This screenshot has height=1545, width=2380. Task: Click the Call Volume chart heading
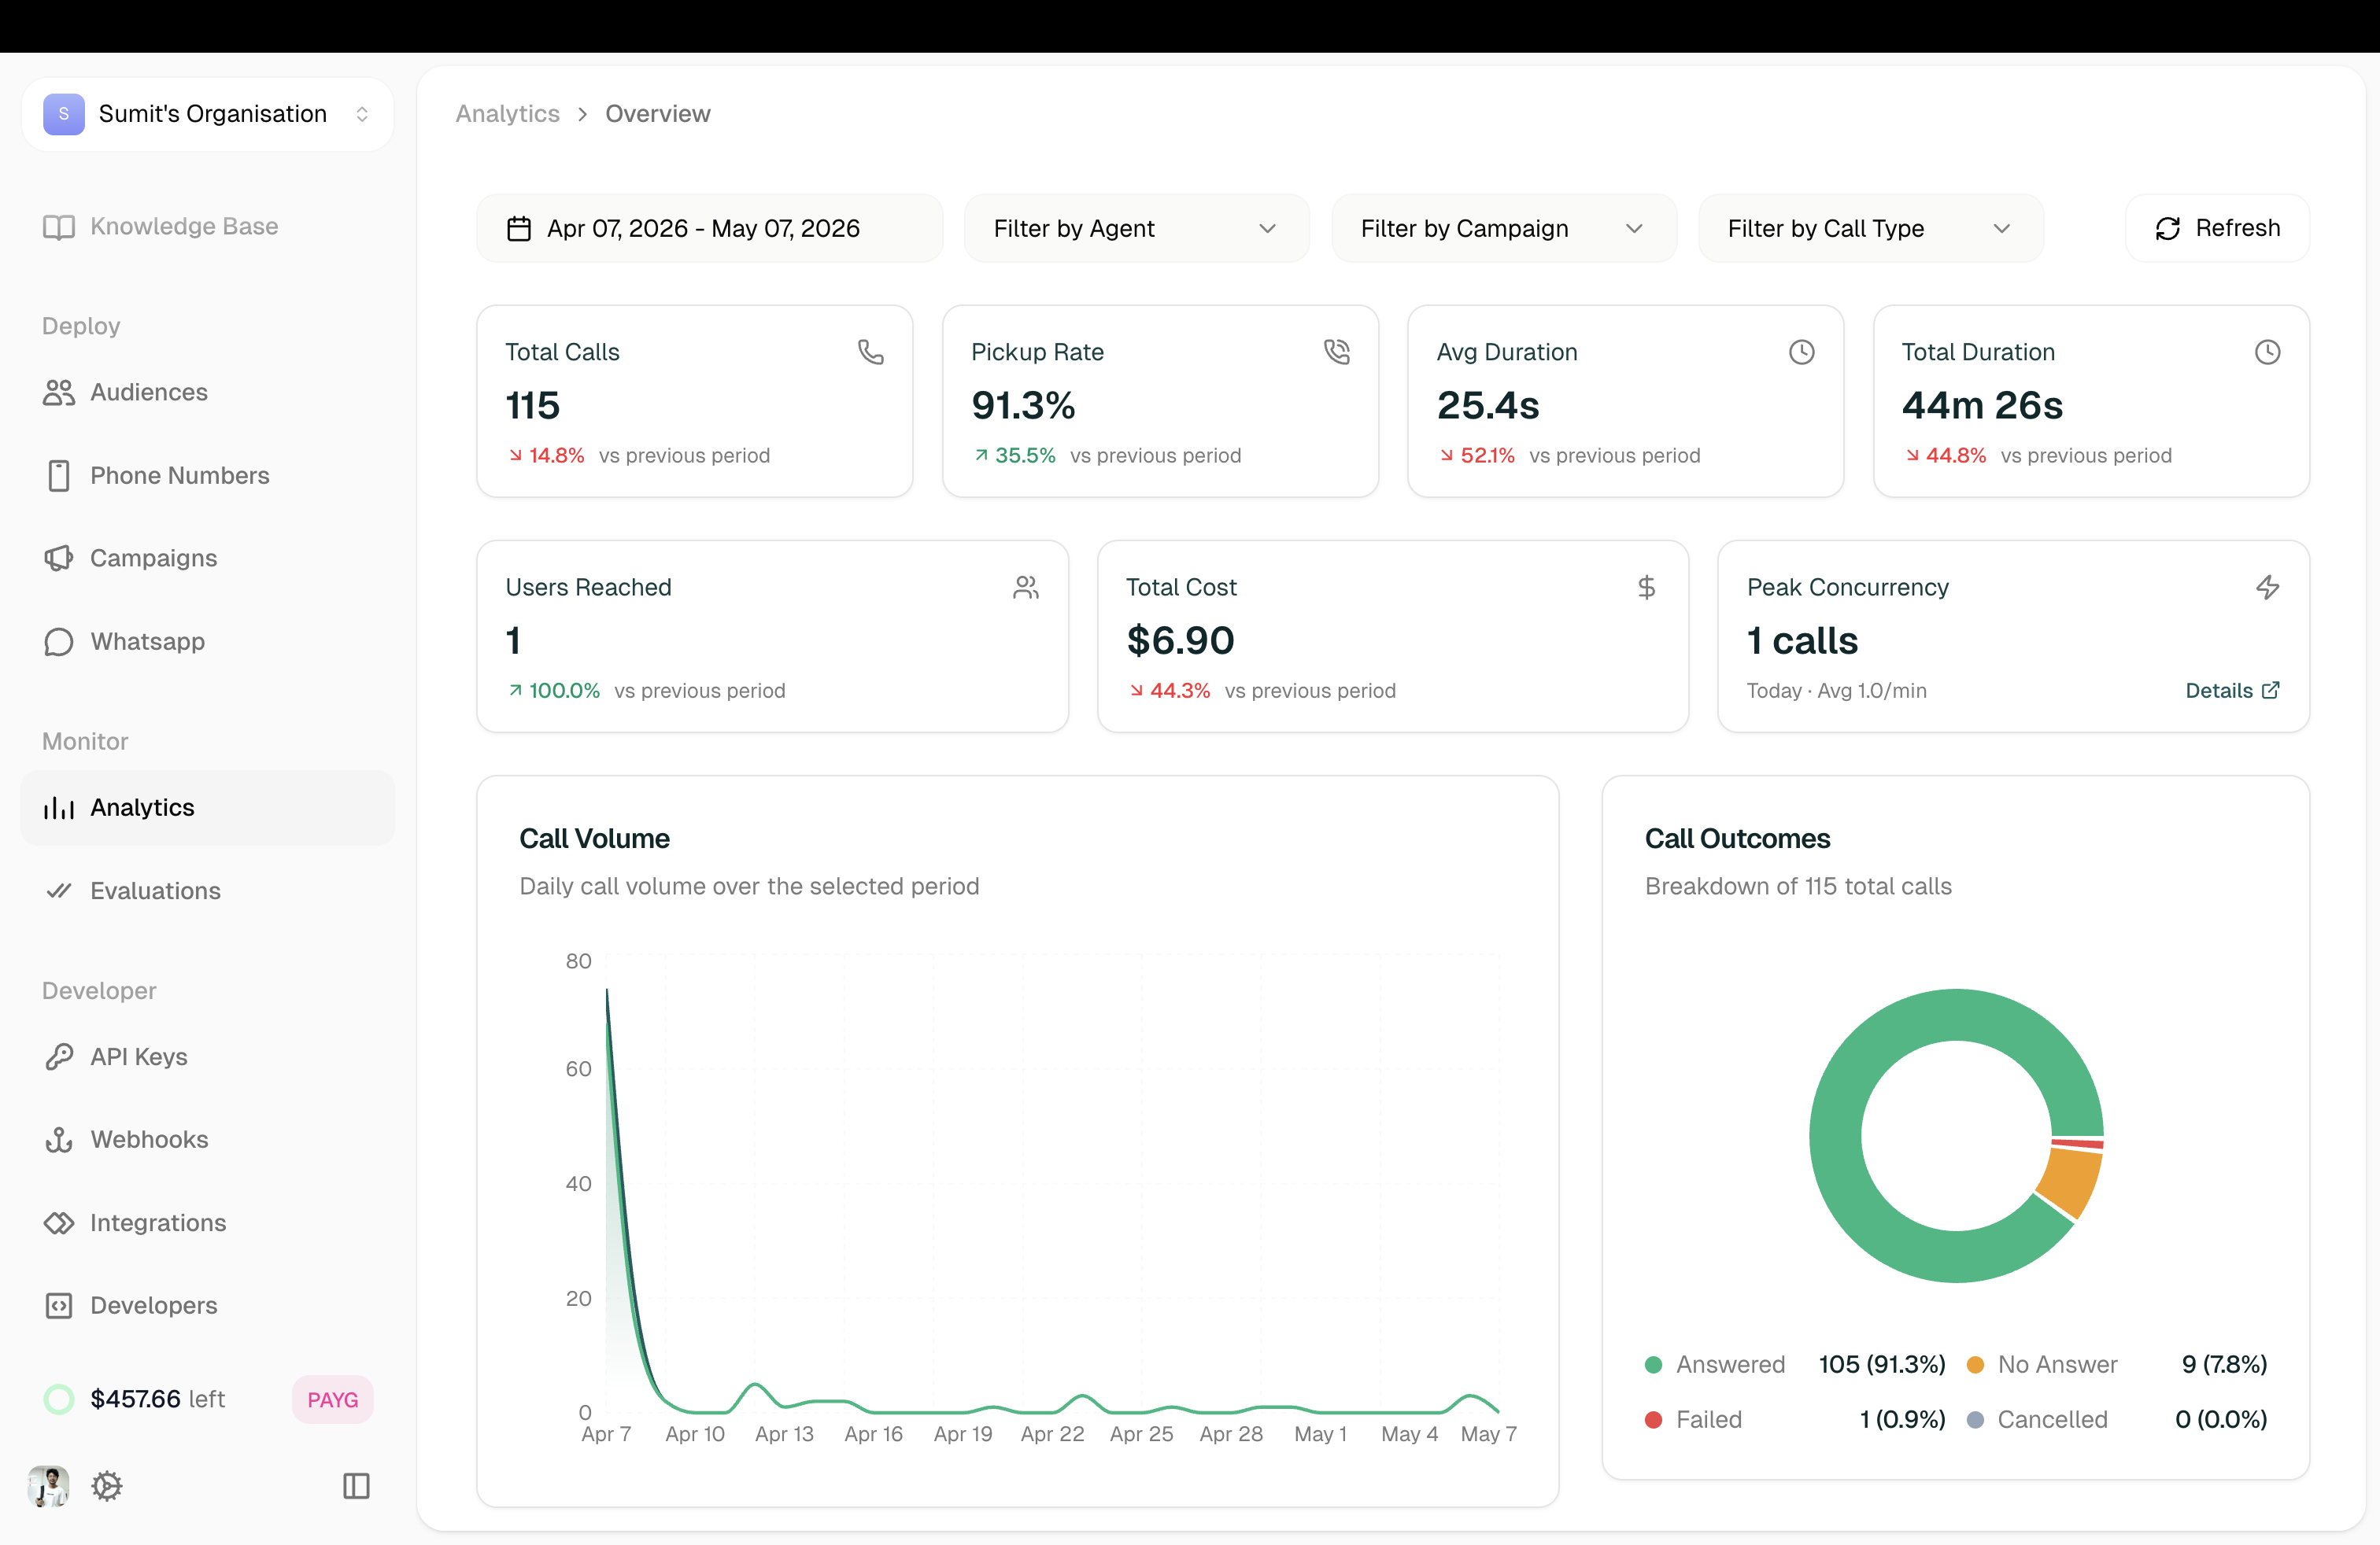[x=594, y=839]
